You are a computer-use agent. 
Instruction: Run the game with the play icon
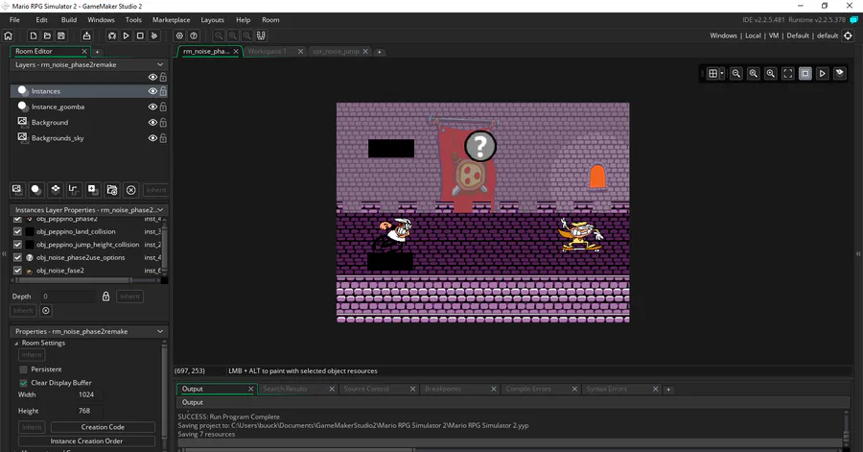pos(126,36)
